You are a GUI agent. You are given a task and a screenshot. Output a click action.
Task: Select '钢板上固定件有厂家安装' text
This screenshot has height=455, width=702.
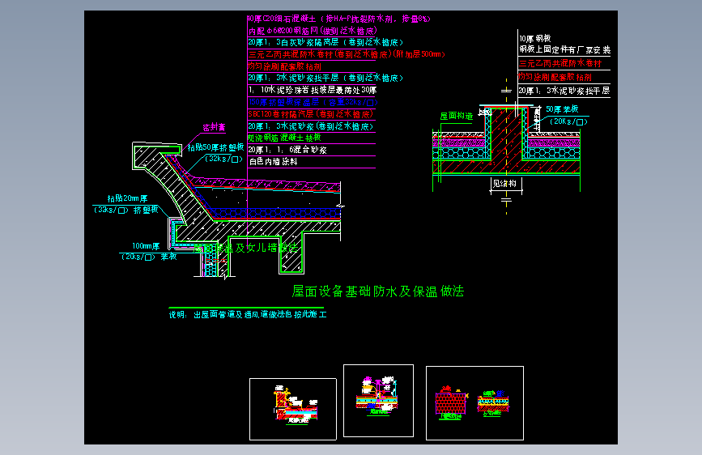(565, 49)
